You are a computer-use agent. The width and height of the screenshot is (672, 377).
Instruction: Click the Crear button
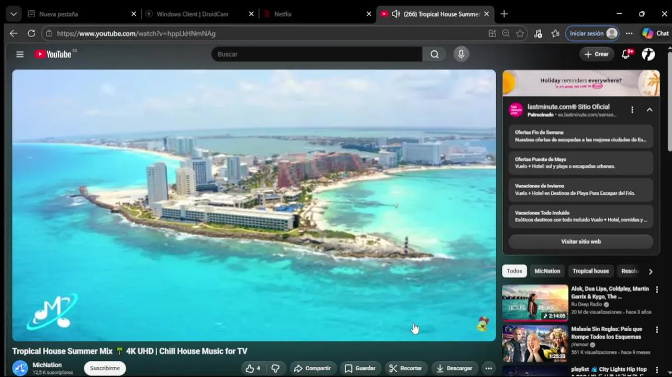click(597, 54)
